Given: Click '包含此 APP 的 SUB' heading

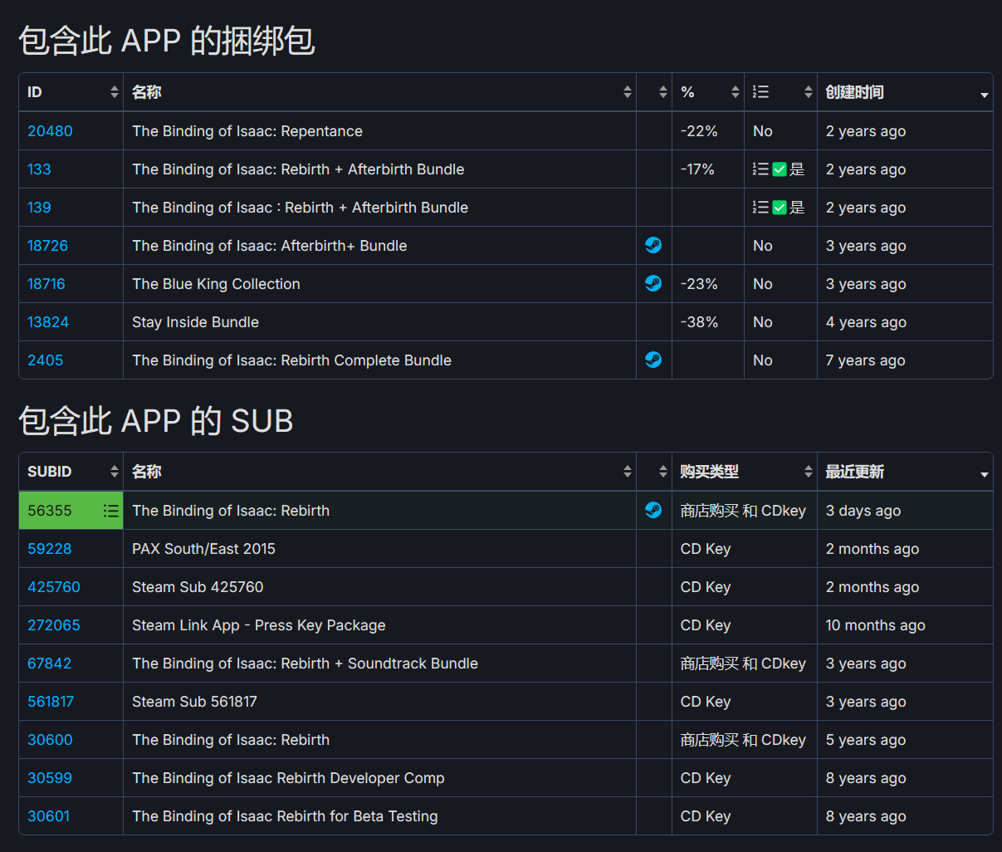Looking at the screenshot, I should [x=156, y=421].
